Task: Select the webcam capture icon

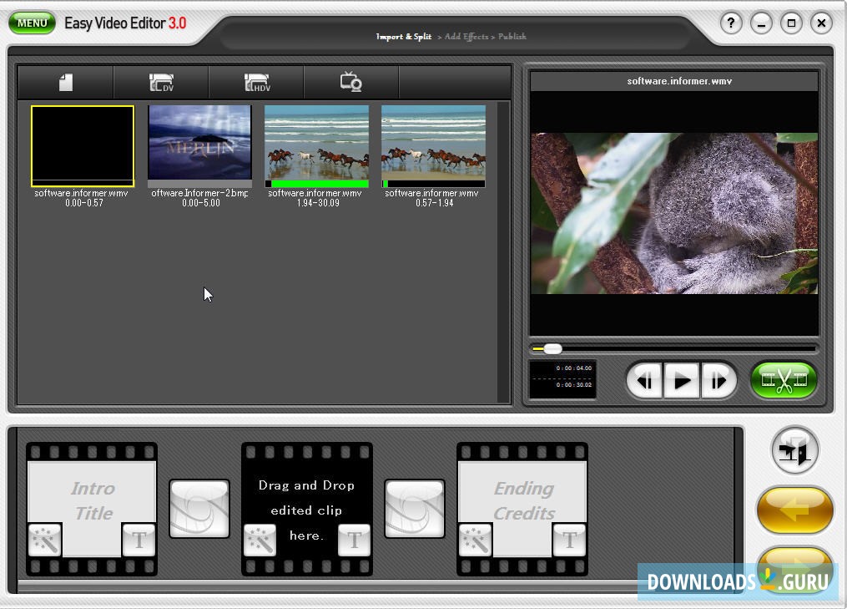Action: [x=350, y=82]
